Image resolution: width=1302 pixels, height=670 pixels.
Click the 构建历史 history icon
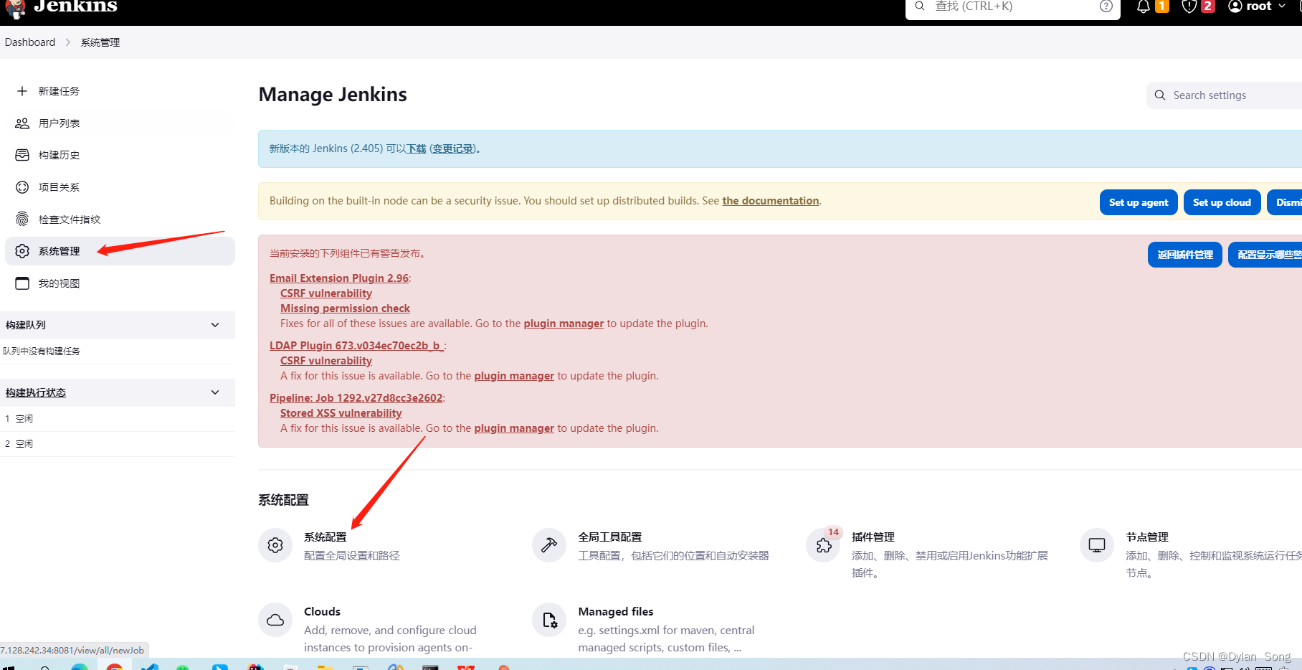22,155
